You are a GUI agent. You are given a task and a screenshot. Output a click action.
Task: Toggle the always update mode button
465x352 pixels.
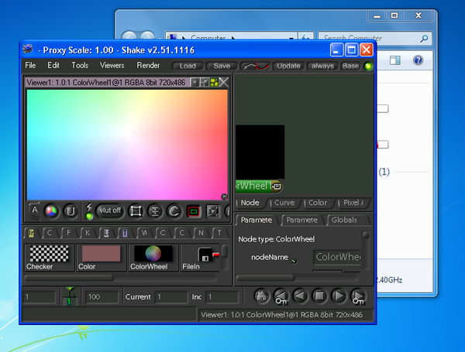click(x=322, y=66)
